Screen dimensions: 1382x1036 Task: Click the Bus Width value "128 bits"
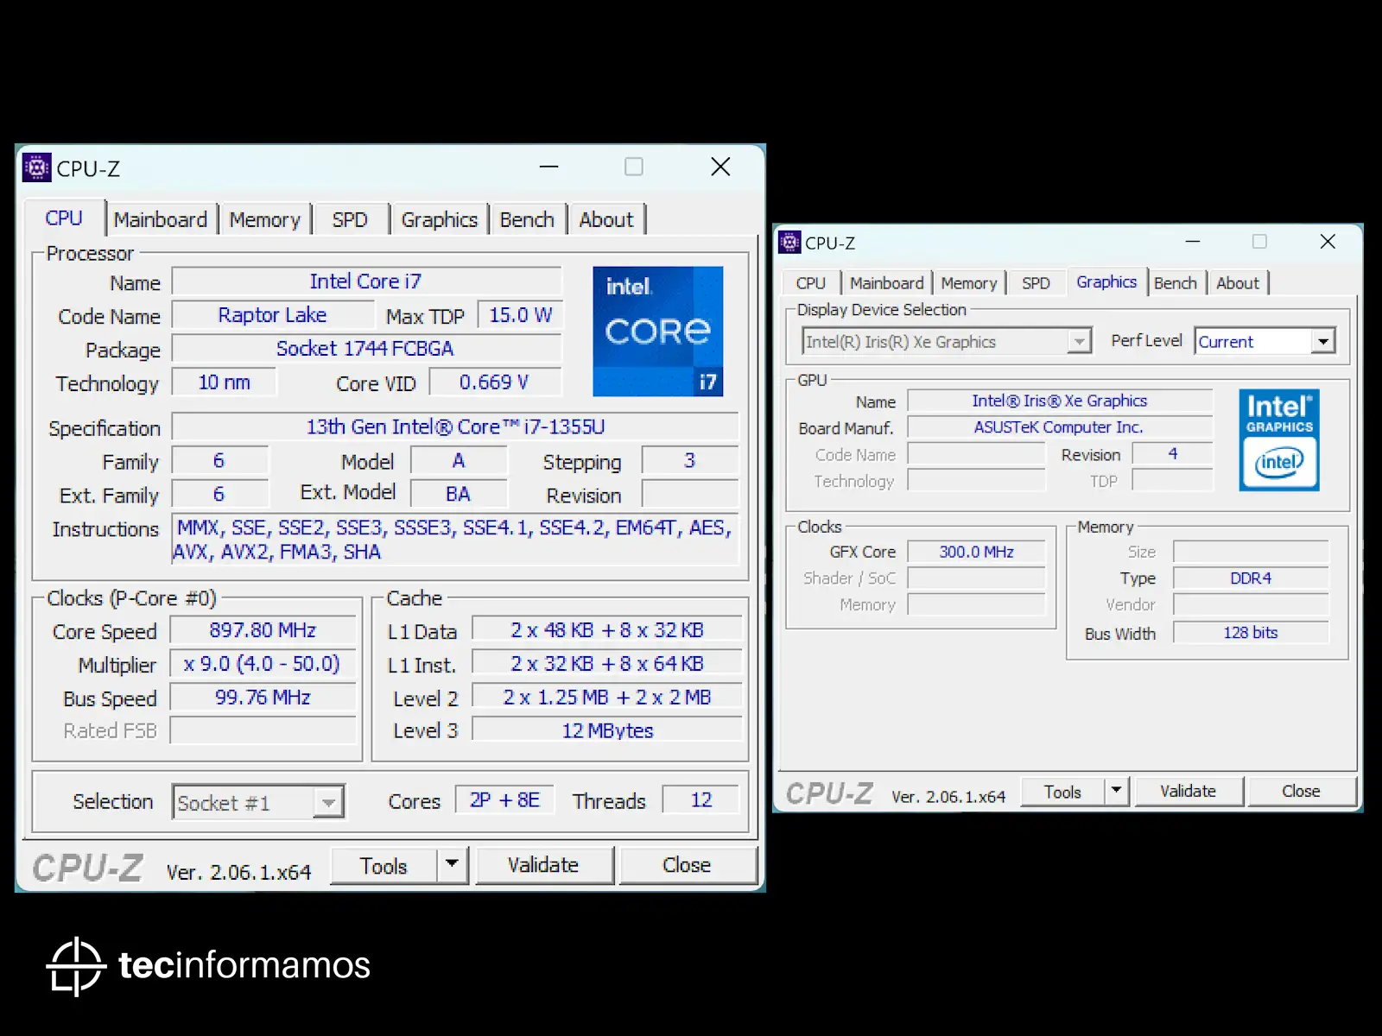1251,633
